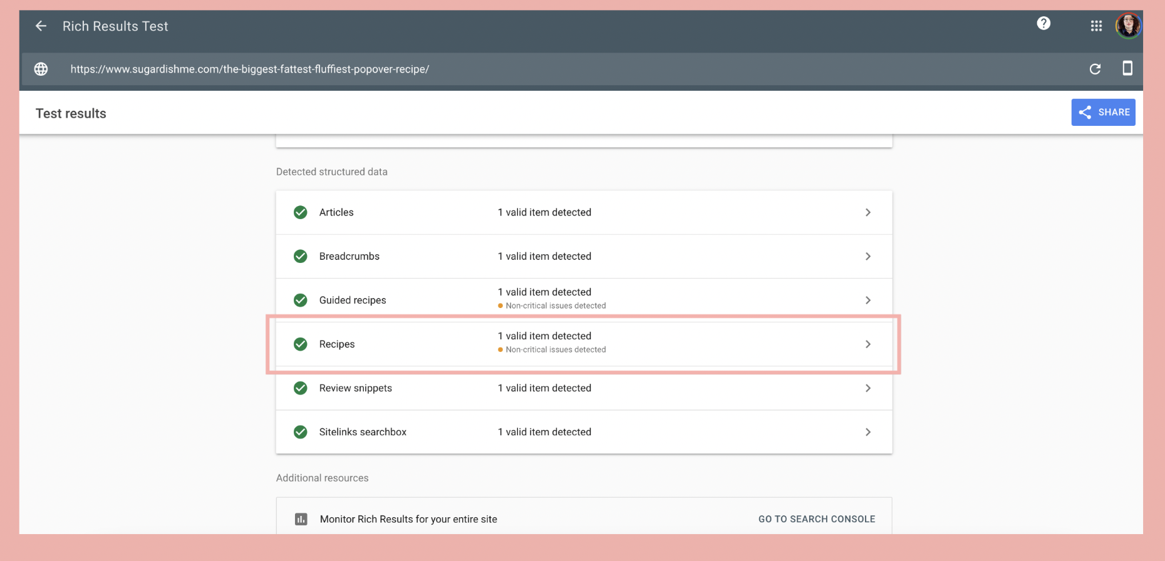Switch device using the smartphone icon

(x=1127, y=68)
